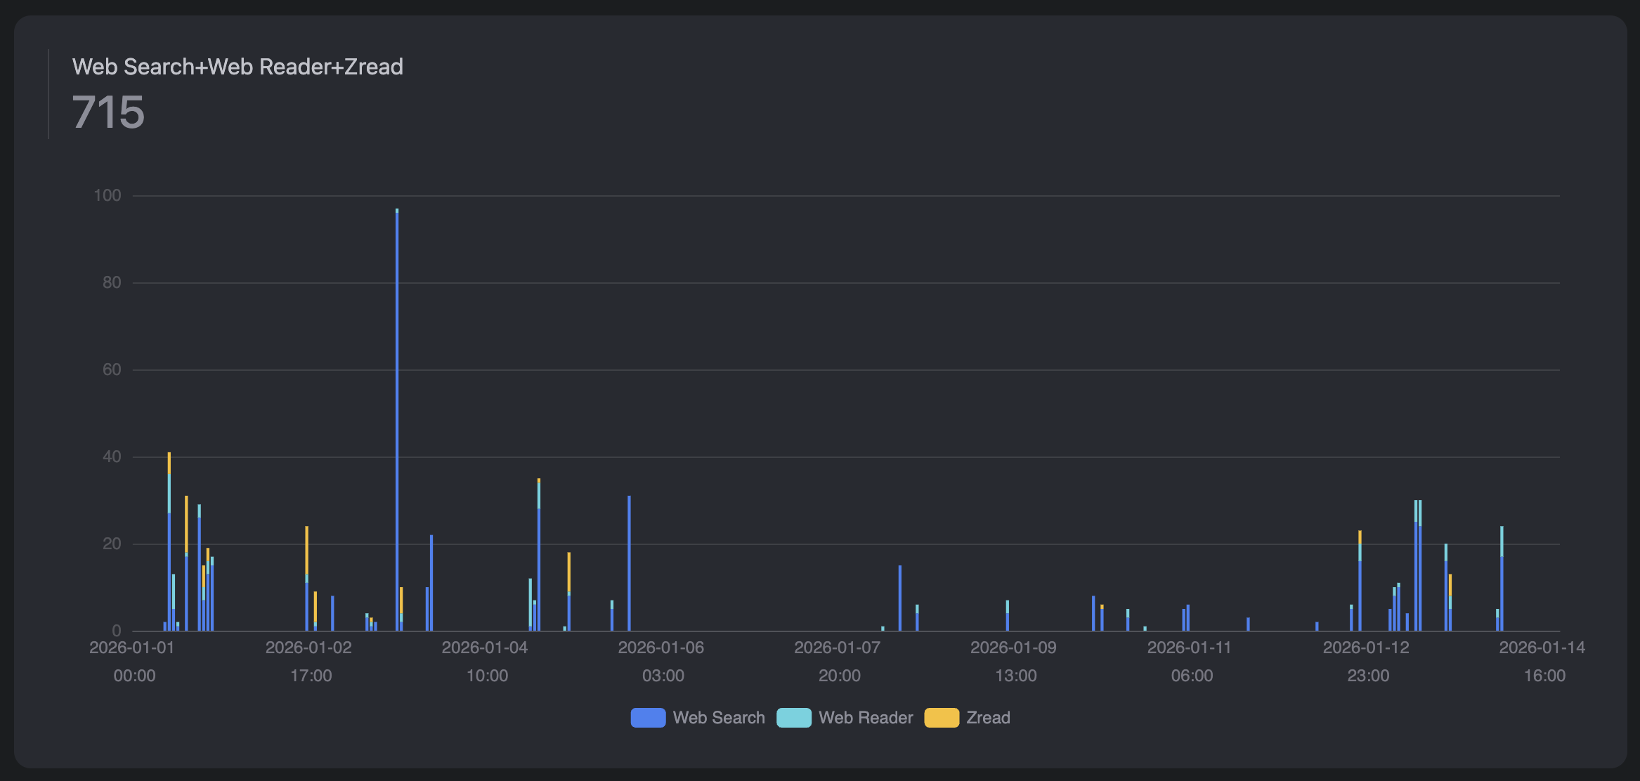1640x781 pixels.
Task: Toggle the Web Reader legend swatch
Action: [794, 718]
